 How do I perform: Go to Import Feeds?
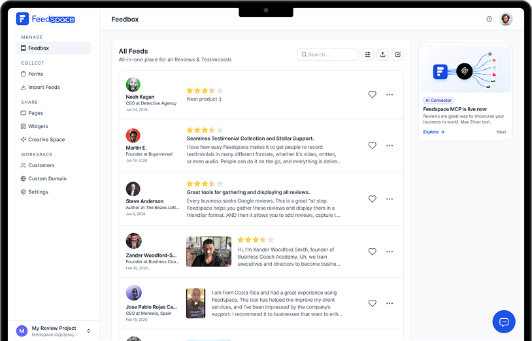click(41, 87)
